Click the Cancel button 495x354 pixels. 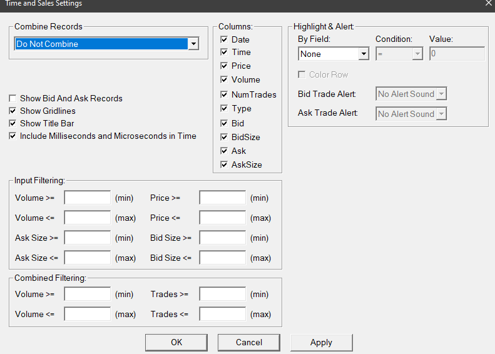coord(249,342)
